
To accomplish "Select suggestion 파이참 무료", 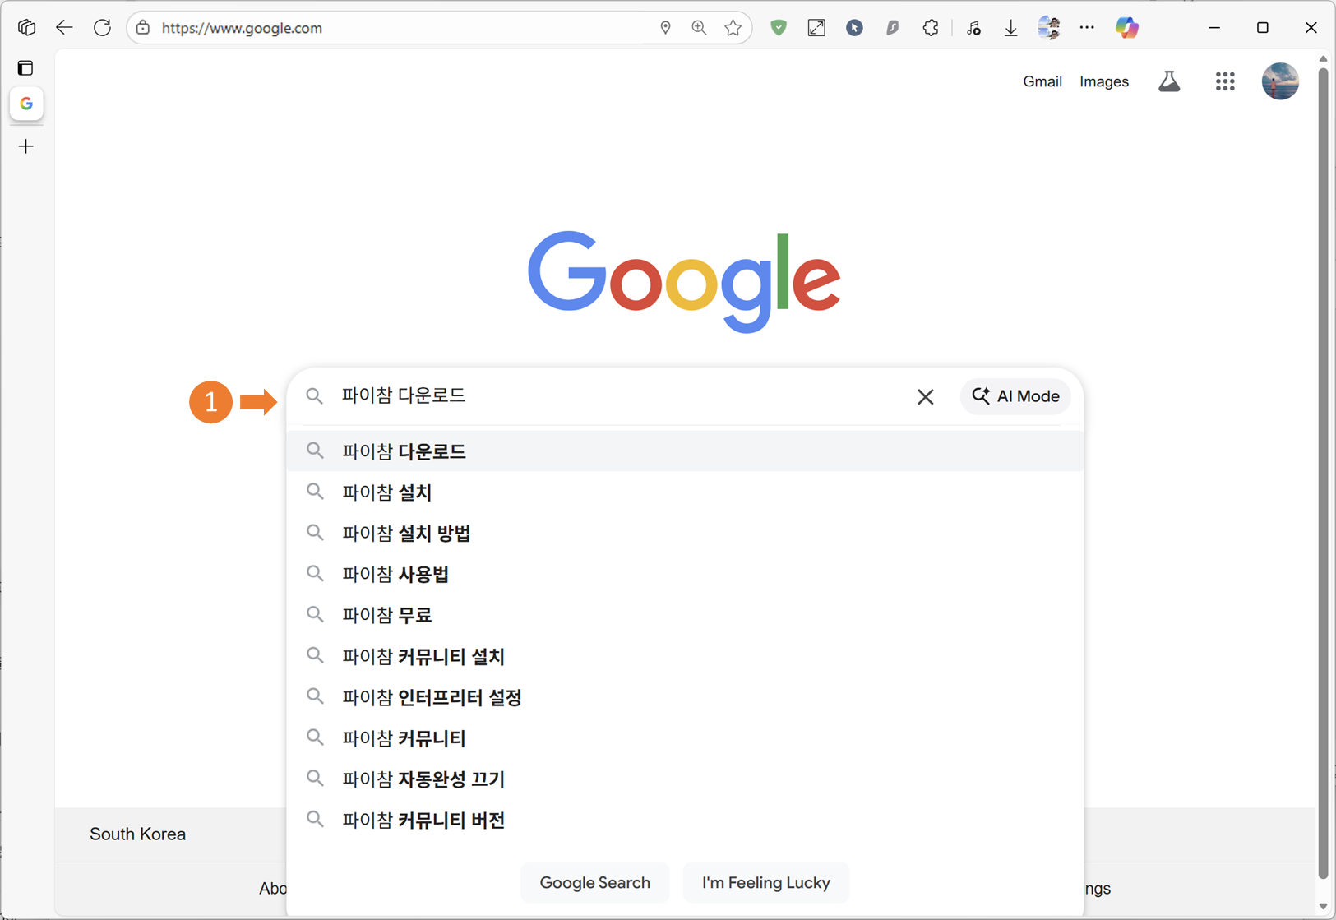I will click(685, 615).
